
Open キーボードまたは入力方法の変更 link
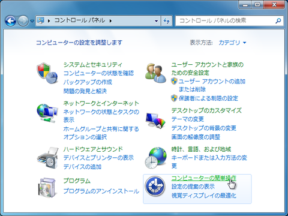pos(209,162)
